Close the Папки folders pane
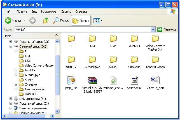 57,35
